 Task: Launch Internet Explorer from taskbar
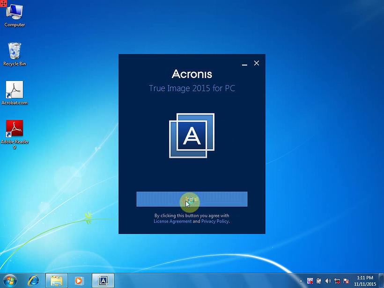click(x=33, y=281)
